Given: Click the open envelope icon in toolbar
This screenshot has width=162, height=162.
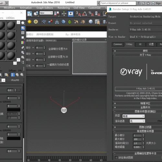Looking at the screenshot, I should 57,22.
